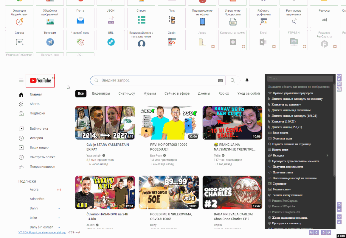Click the YouTube logo

[40, 80]
